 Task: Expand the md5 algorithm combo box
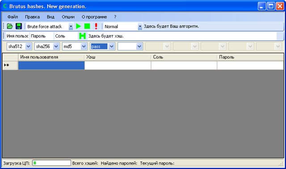84,46
